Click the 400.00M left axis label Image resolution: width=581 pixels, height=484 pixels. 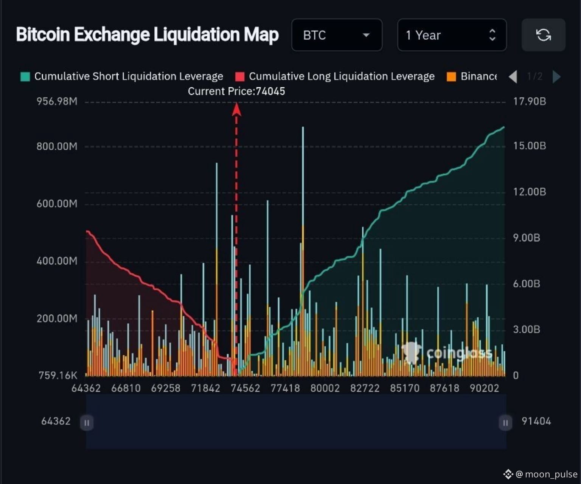(57, 261)
